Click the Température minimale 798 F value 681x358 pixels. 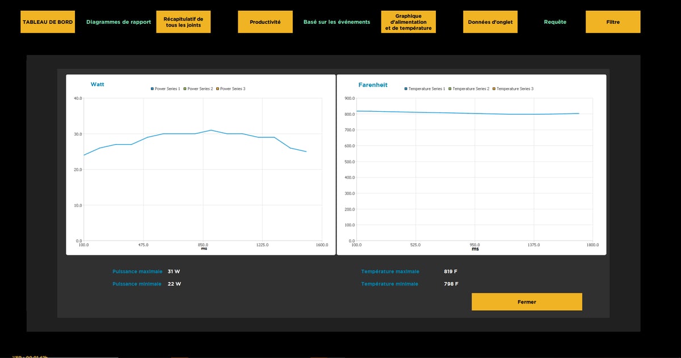(x=451, y=284)
